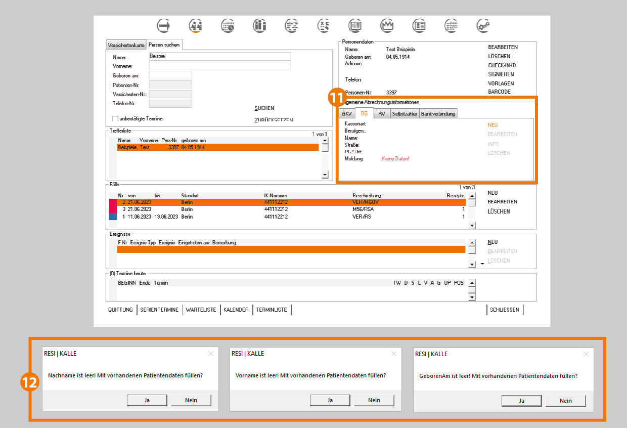Image resolution: width=627 pixels, height=428 pixels.
Task: Click Ja in the Nachname dialog
Action: (147, 400)
